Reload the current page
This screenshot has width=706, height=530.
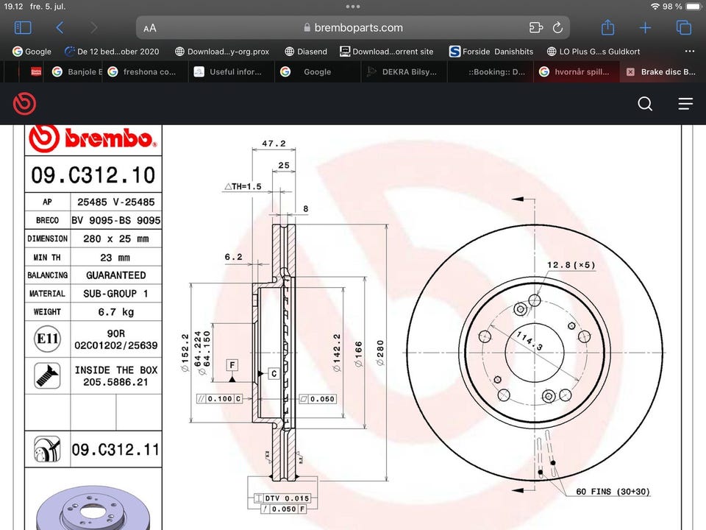pyautogui.click(x=557, y=28)
